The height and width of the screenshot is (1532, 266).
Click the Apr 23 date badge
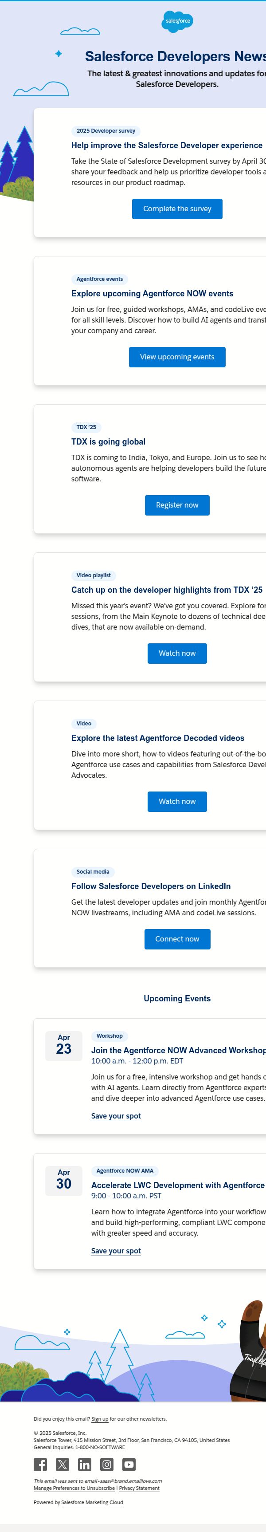(63, 1046)
